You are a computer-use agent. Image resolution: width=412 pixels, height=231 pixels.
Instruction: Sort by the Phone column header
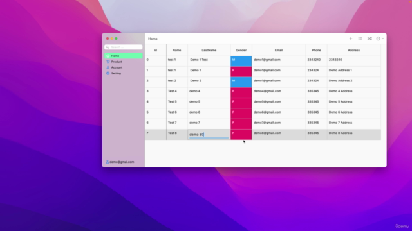click(316, 50)
